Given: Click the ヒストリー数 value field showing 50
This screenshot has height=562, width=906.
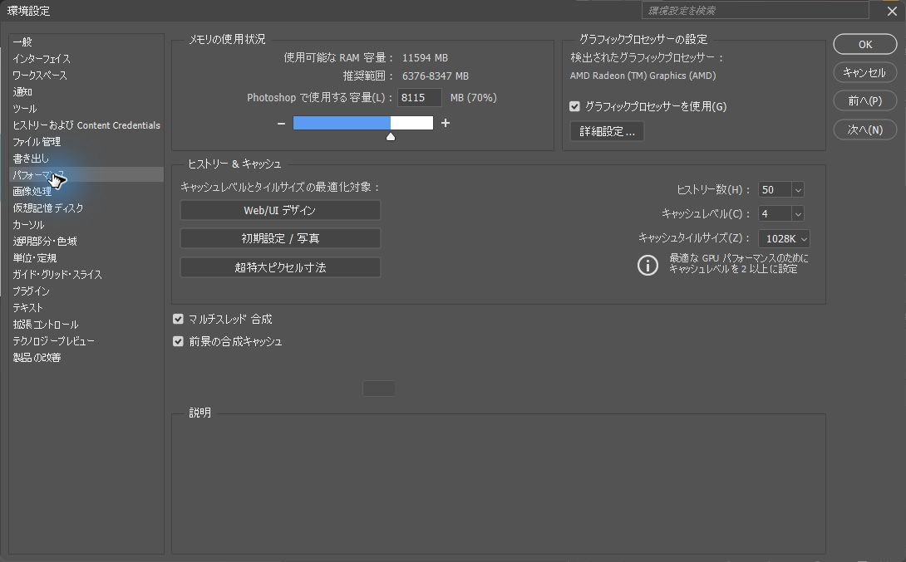Looking at the screenshot, I should (x=775, y=190).
